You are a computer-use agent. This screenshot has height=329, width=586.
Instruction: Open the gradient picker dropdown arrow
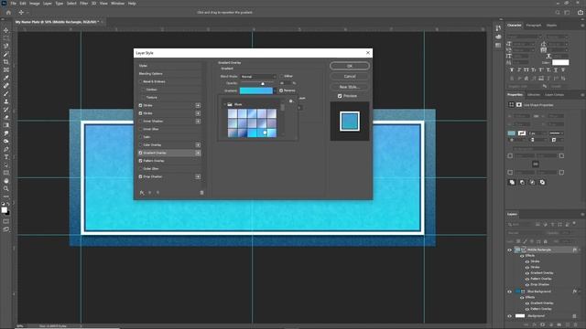pos(275,90)
